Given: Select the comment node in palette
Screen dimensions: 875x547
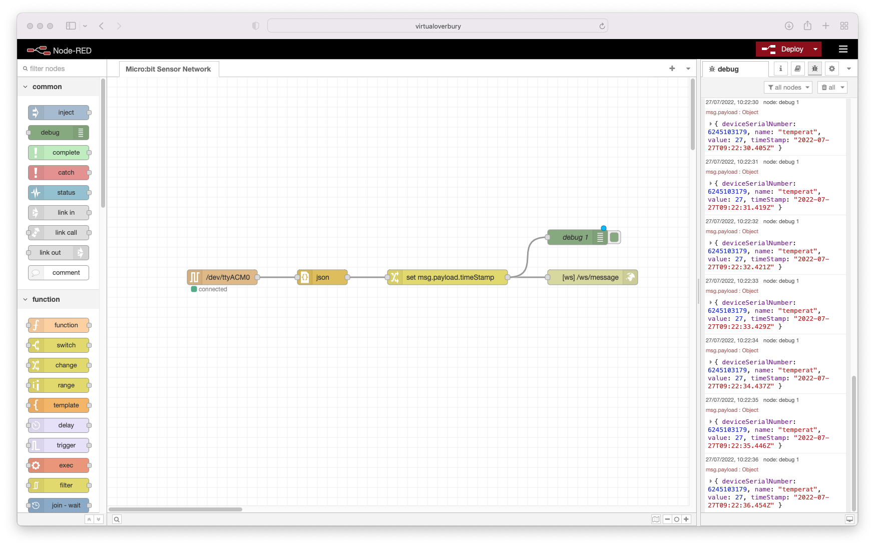Looking at the screenshot, I should [59, 273].
